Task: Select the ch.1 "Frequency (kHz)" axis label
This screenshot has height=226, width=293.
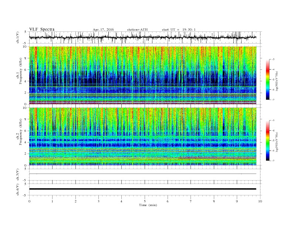Action: [x=21, y=71]
